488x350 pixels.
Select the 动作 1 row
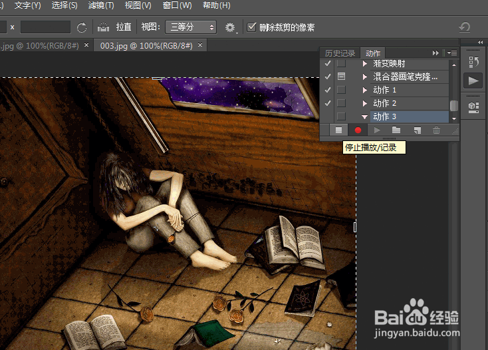pos(410,90)
